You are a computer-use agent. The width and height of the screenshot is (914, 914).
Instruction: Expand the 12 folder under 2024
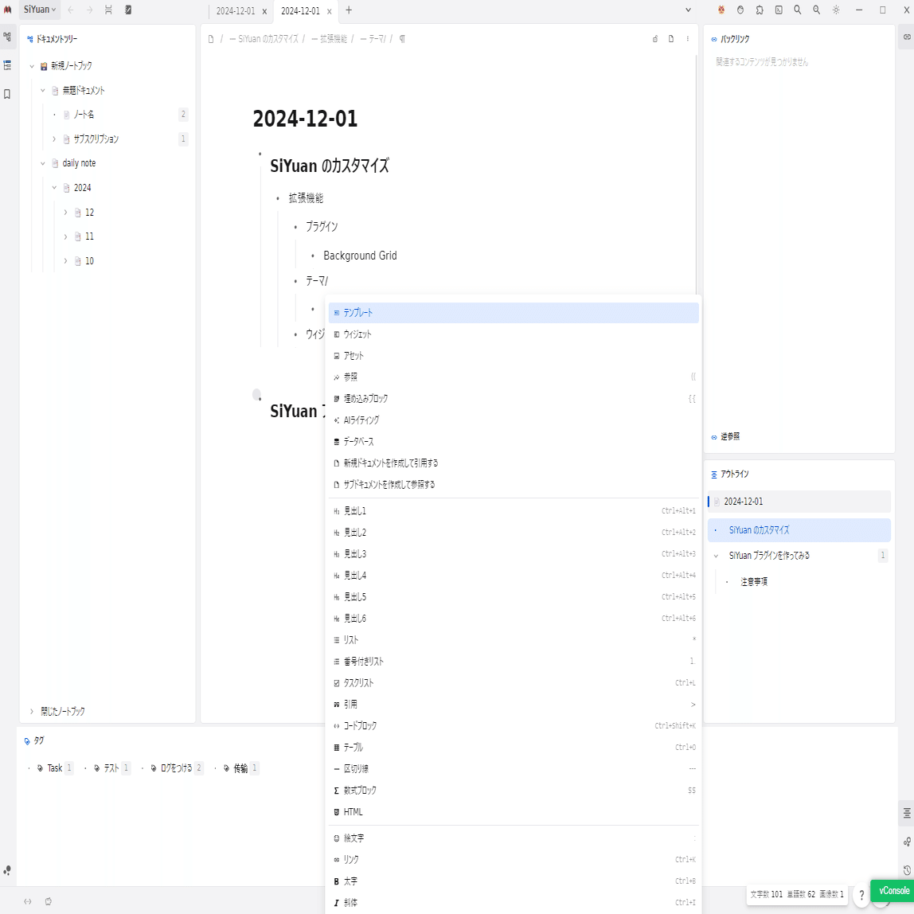pos(65,212)
